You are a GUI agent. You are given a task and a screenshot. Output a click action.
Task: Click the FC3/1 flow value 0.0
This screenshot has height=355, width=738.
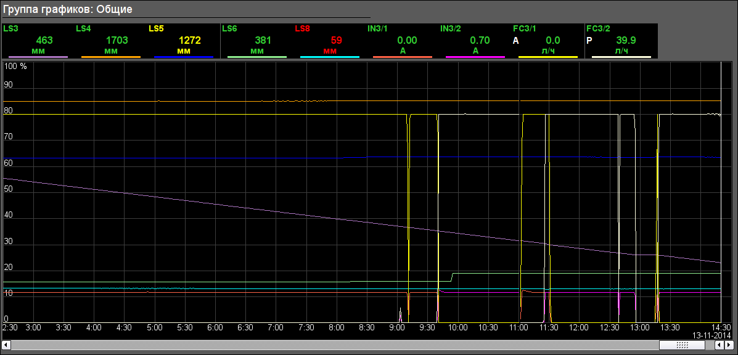coord(553,41)
